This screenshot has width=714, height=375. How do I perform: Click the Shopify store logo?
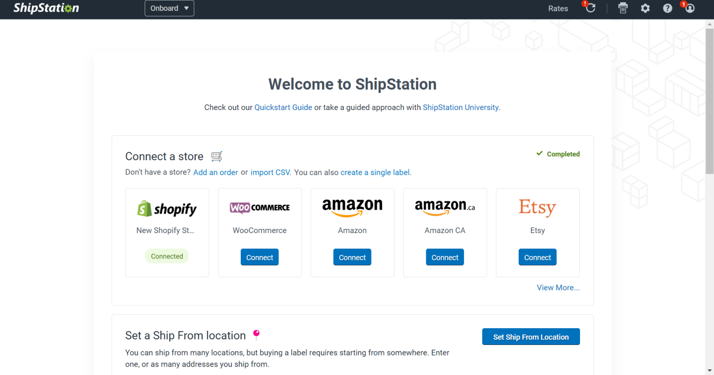(167, 209)
